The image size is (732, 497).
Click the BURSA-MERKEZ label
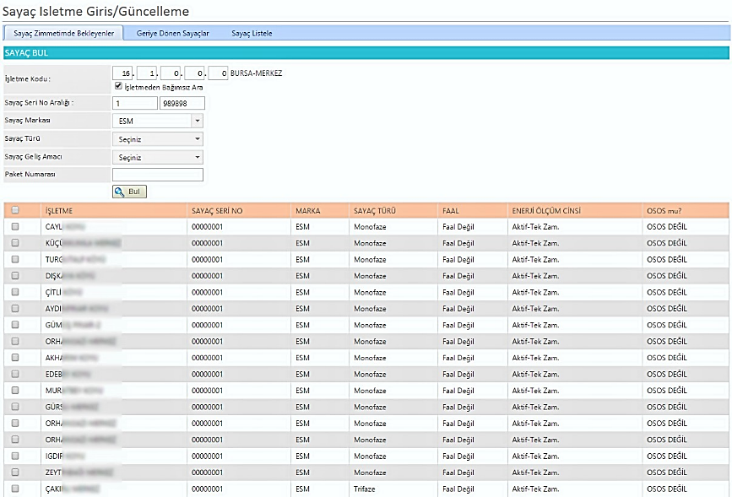pyautogui.click(x=257, y=73)
